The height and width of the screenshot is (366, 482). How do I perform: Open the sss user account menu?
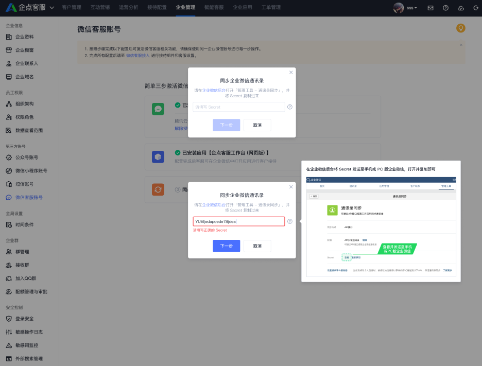coord(411,8)
